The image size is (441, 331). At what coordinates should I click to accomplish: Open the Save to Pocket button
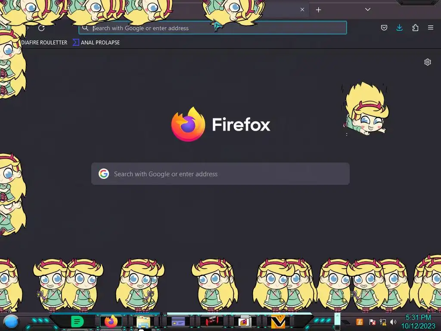[x=384, y=28]
